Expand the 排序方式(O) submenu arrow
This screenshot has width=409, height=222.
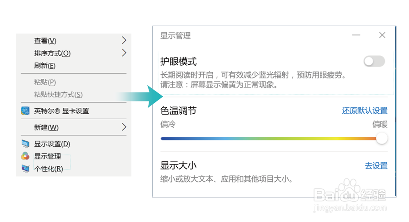click(124, 53)
